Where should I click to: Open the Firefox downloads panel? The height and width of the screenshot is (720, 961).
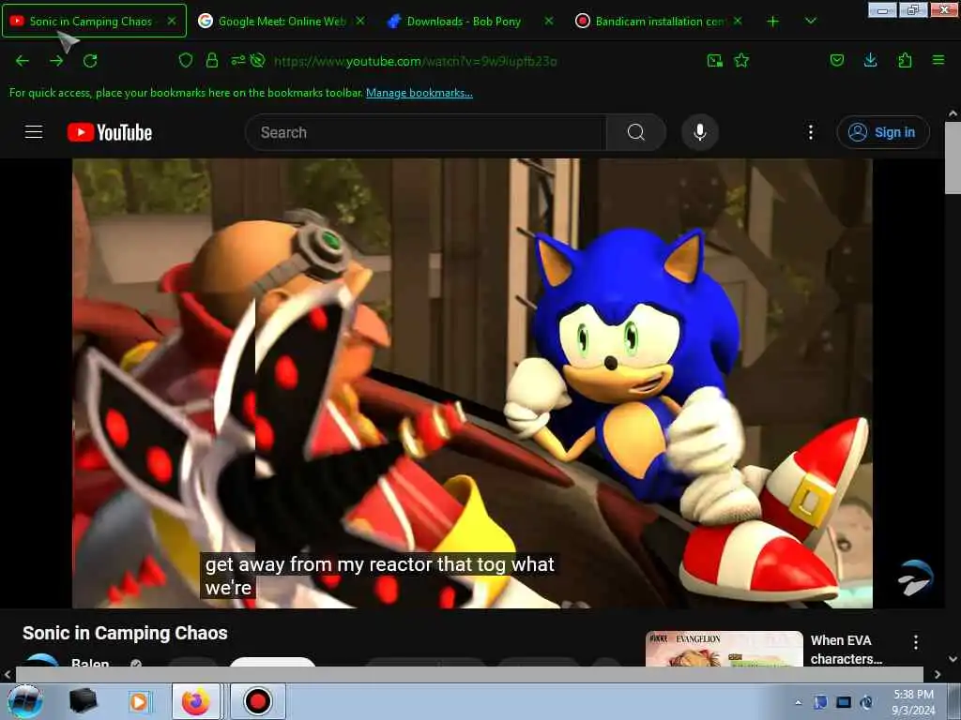point(870,60)
